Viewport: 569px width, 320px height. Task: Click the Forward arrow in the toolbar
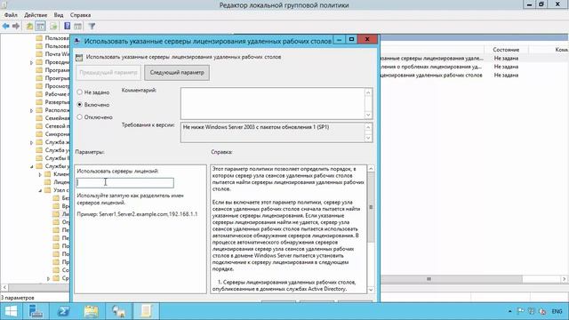coord(16,26)
